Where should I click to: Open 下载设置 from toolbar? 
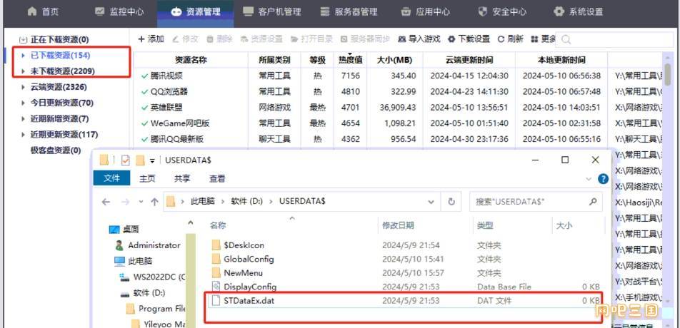click(469, 39)
